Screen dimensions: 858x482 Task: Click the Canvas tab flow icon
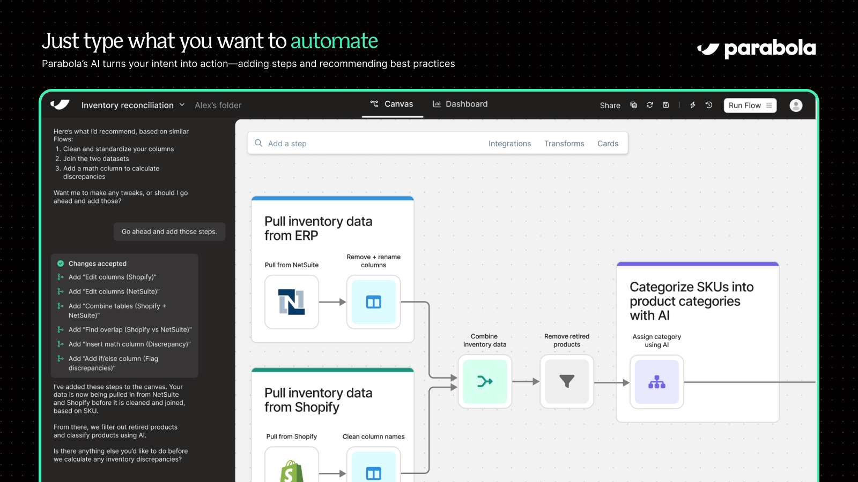[374, 104]
